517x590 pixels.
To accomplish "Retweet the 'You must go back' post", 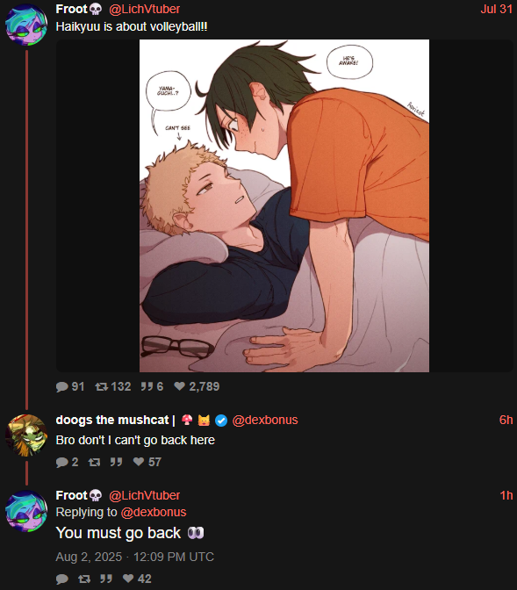I will (84, 579).
